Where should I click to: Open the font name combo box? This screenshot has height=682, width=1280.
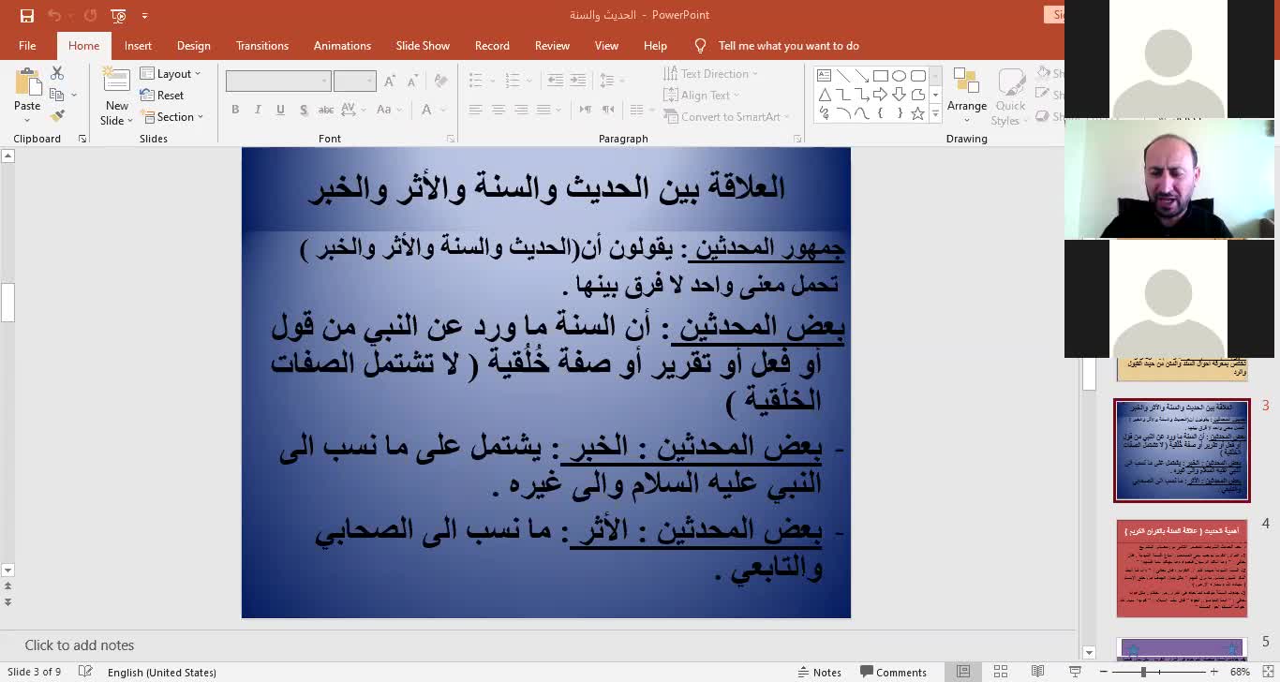coord(278,81)
